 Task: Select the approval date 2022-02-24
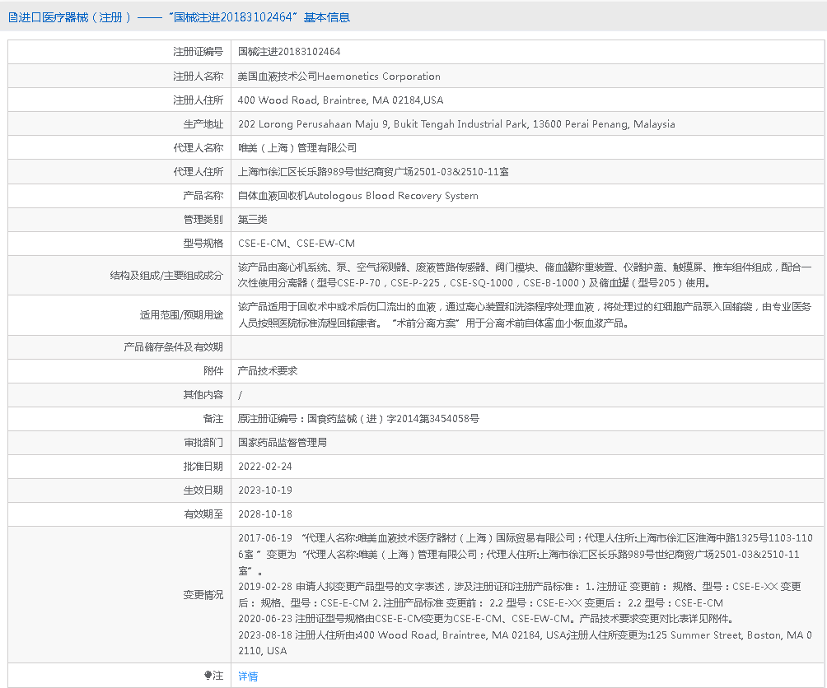point(264,467)
